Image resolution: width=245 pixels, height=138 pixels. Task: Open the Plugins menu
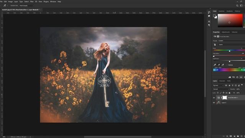[x=46, y=2]
